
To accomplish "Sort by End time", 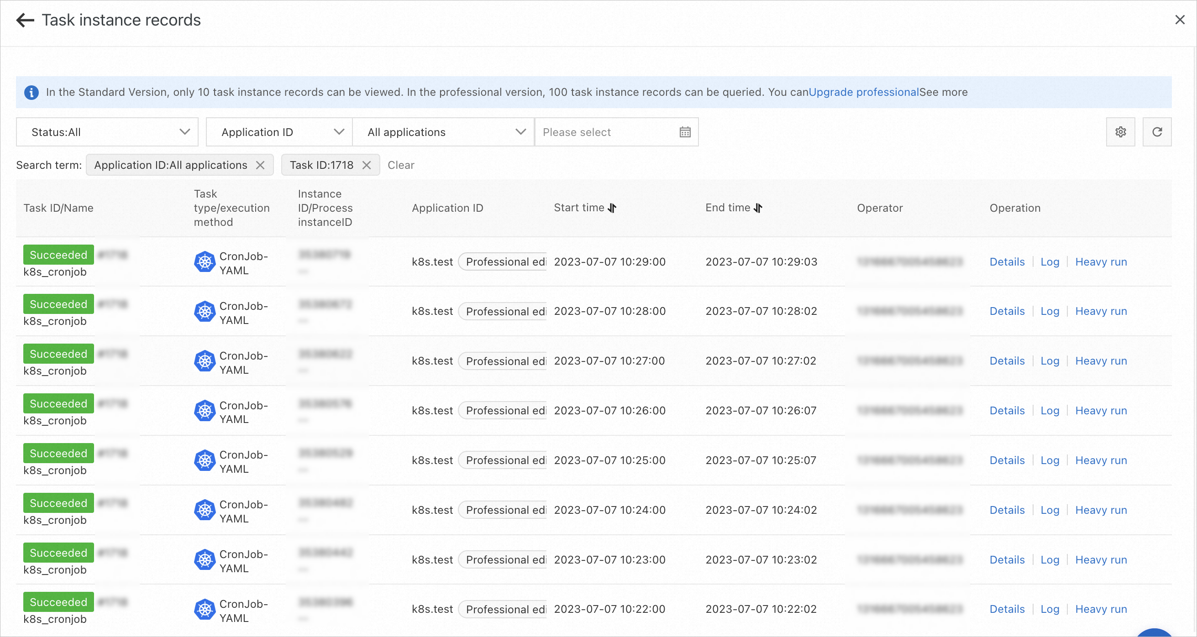I will pos(758,208).
